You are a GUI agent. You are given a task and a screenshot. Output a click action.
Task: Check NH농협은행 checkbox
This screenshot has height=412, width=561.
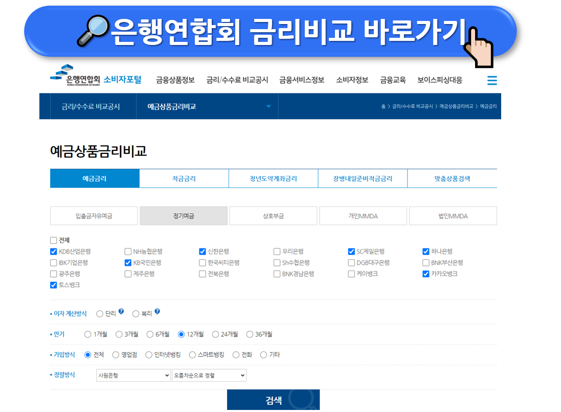(x=128, y=251)
